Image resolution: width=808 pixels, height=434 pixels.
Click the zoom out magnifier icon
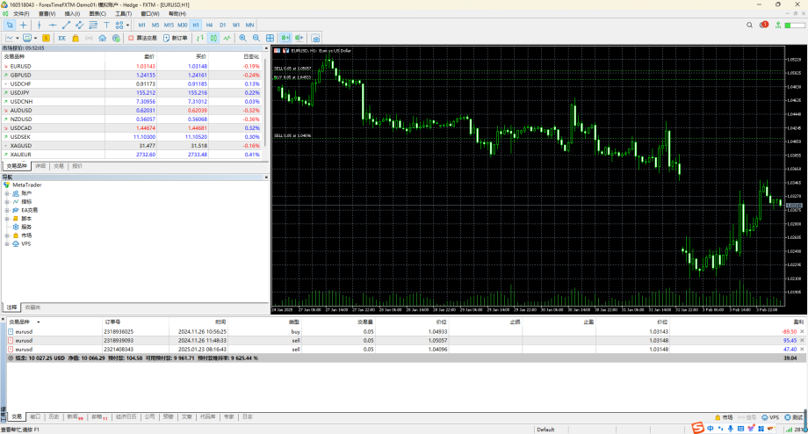coord(256,38)
